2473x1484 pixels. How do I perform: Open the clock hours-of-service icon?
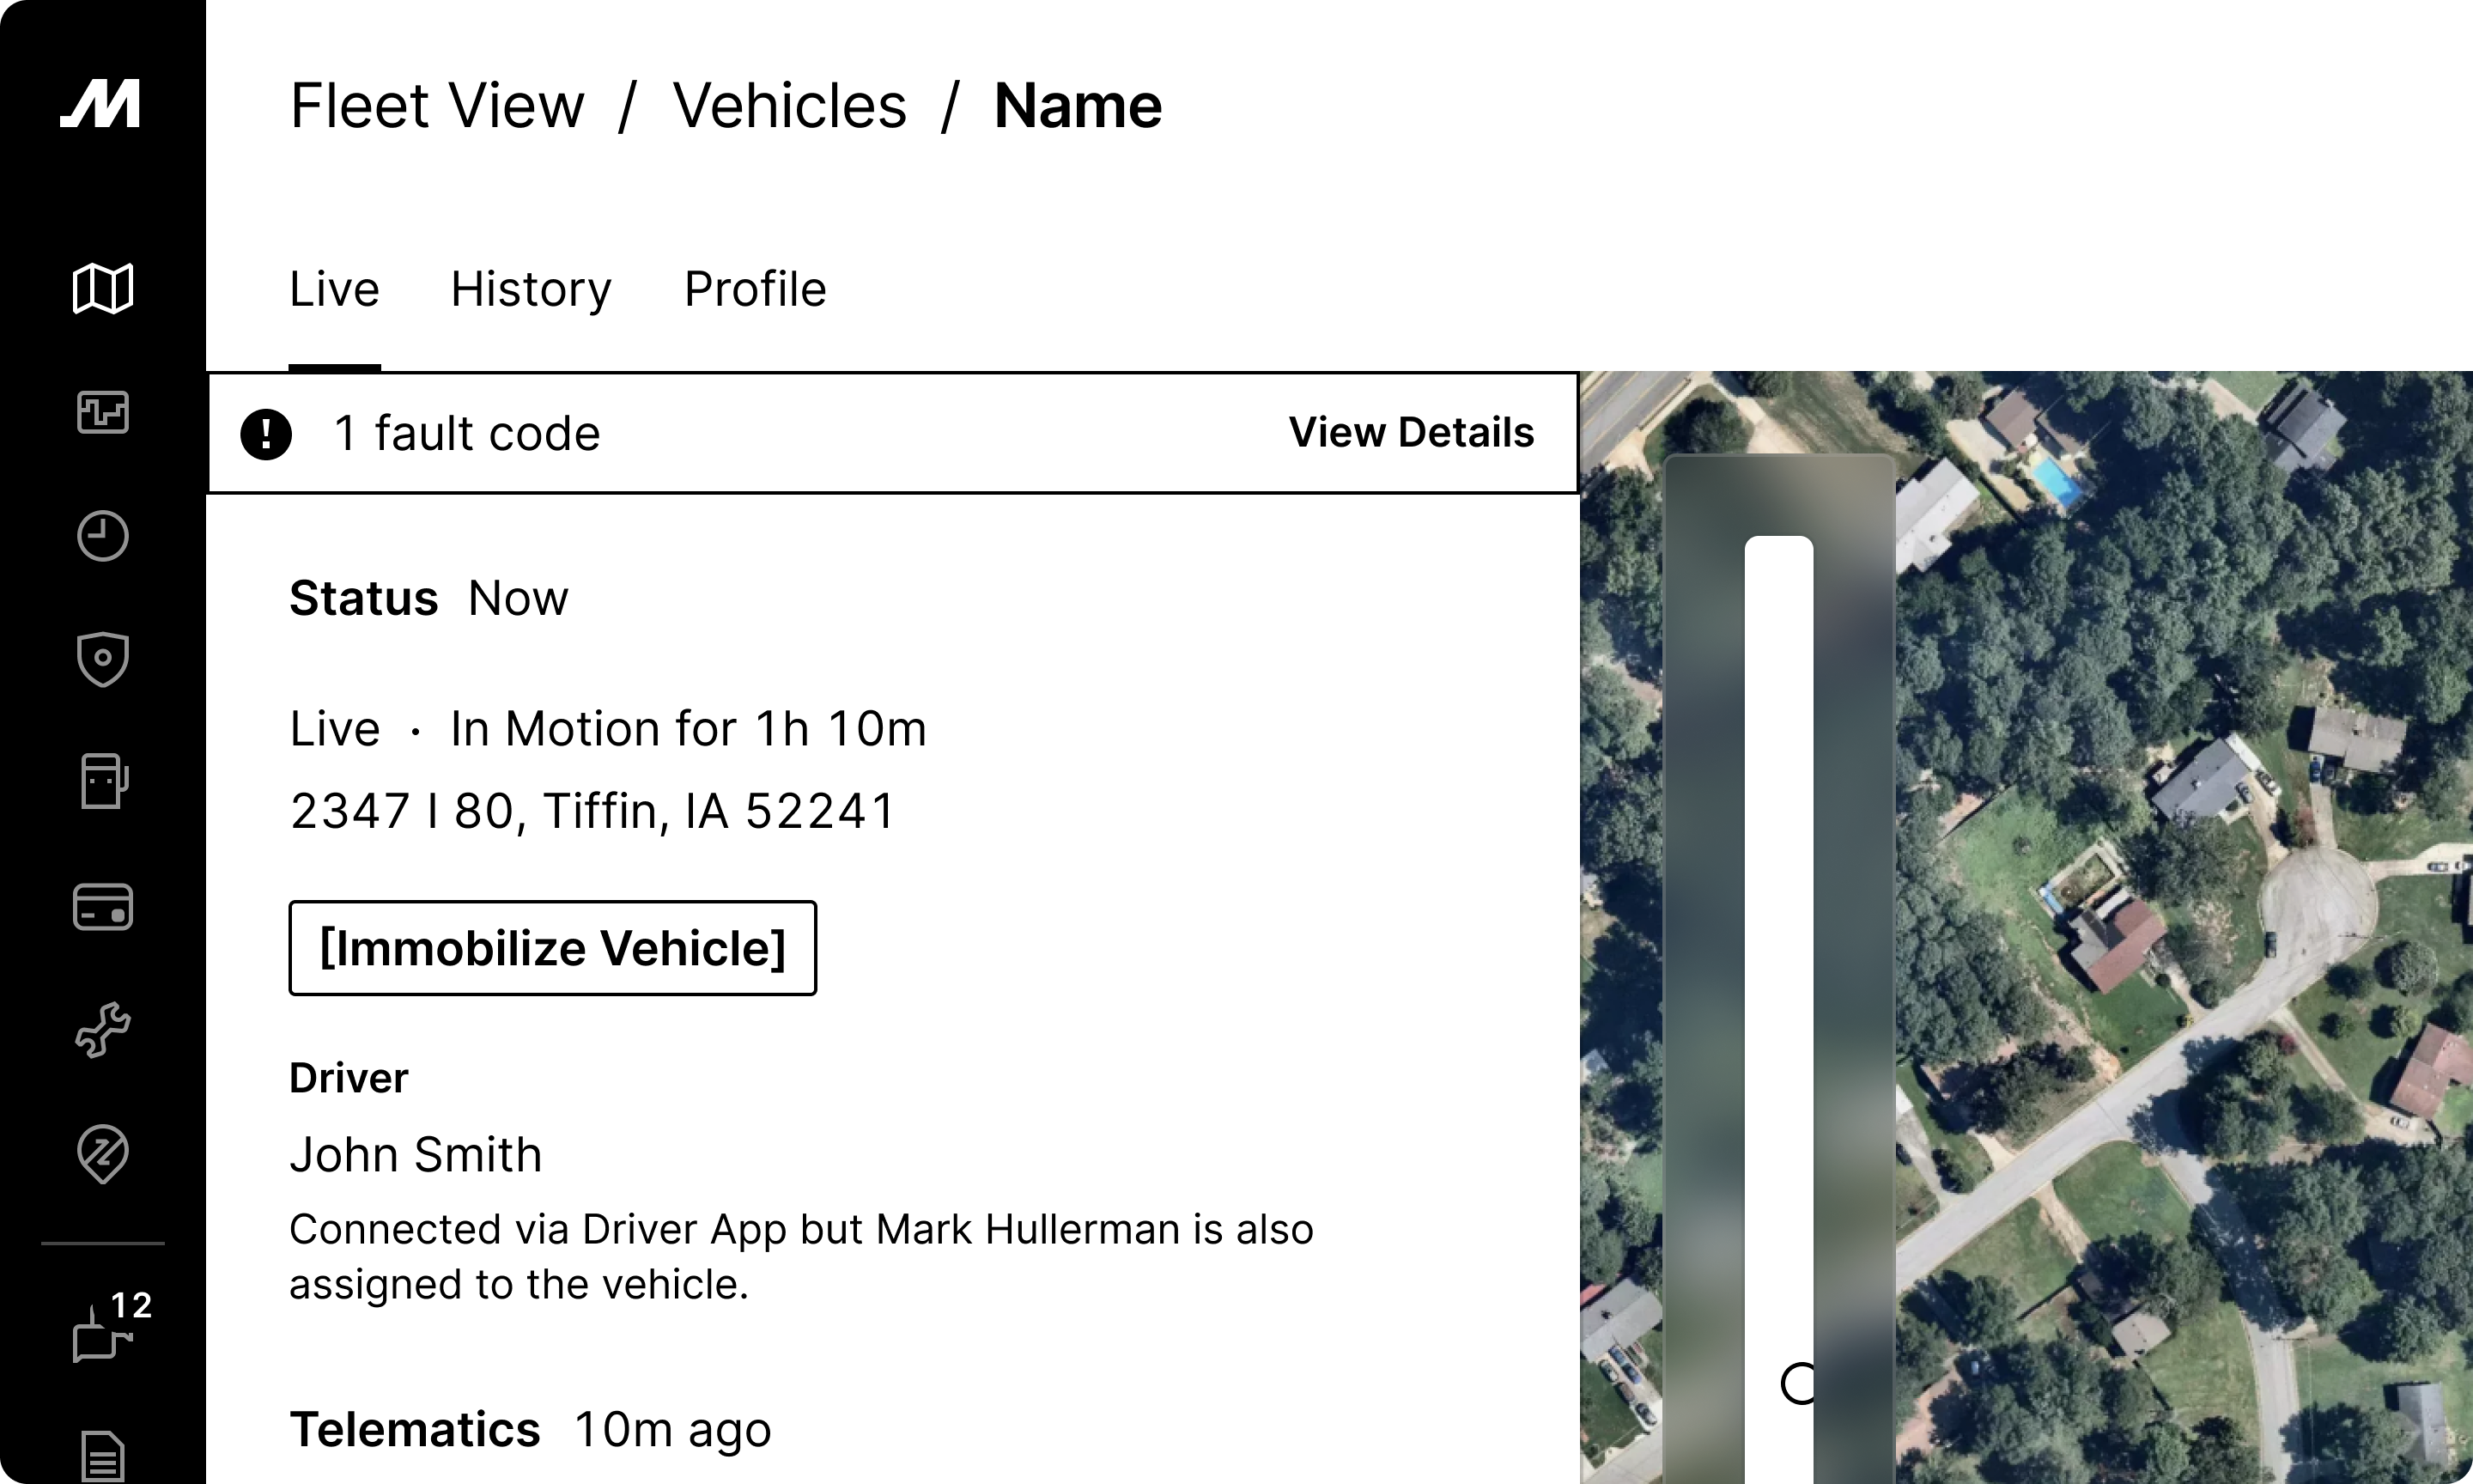[x=103, y=536]
